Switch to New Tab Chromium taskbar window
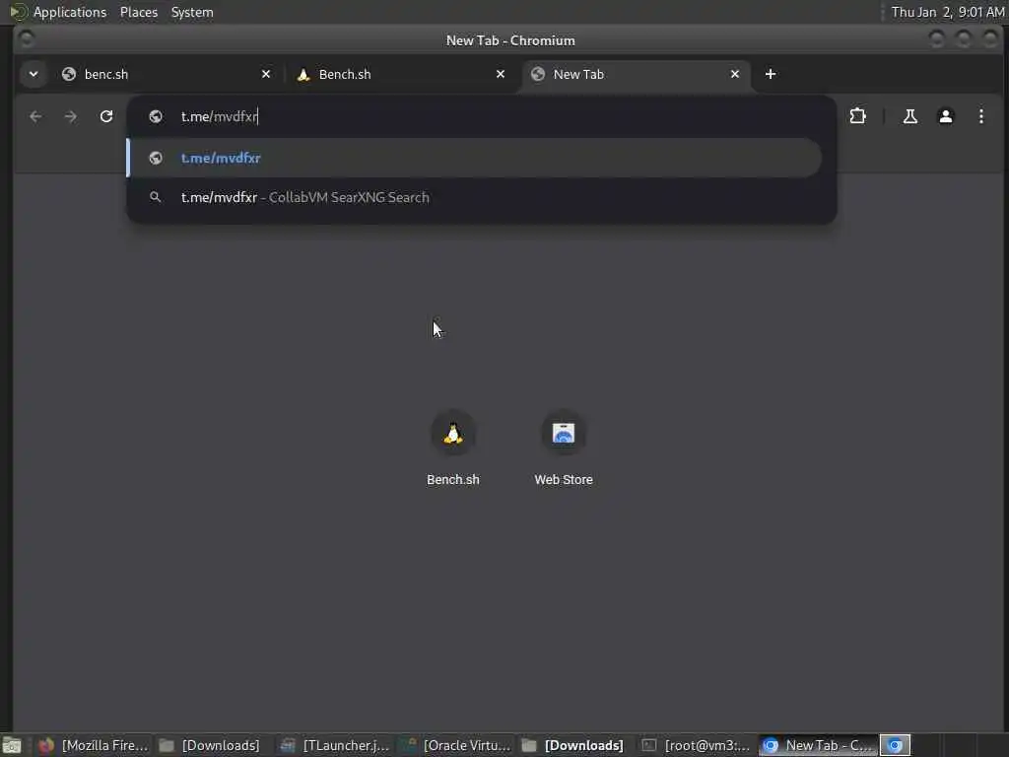This screenshot has width=1009, height=757. point(818,745)
